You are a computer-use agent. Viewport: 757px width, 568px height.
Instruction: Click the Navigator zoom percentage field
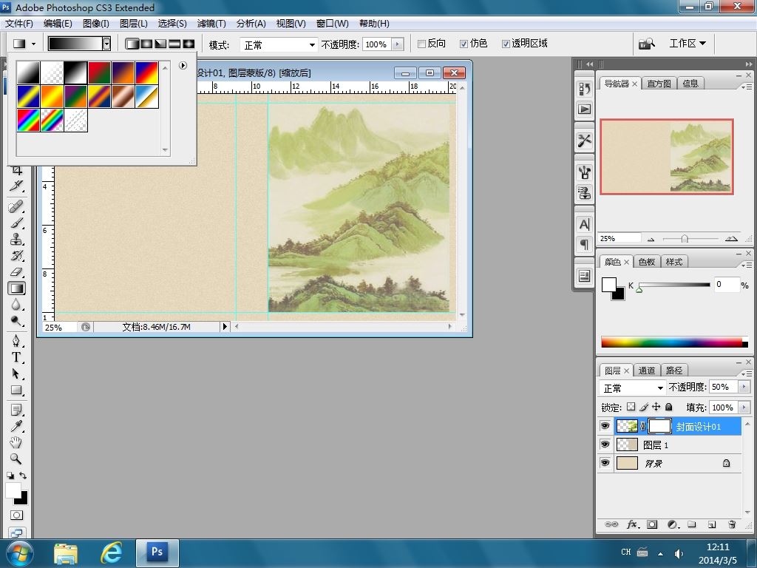[x=619, y=239]
